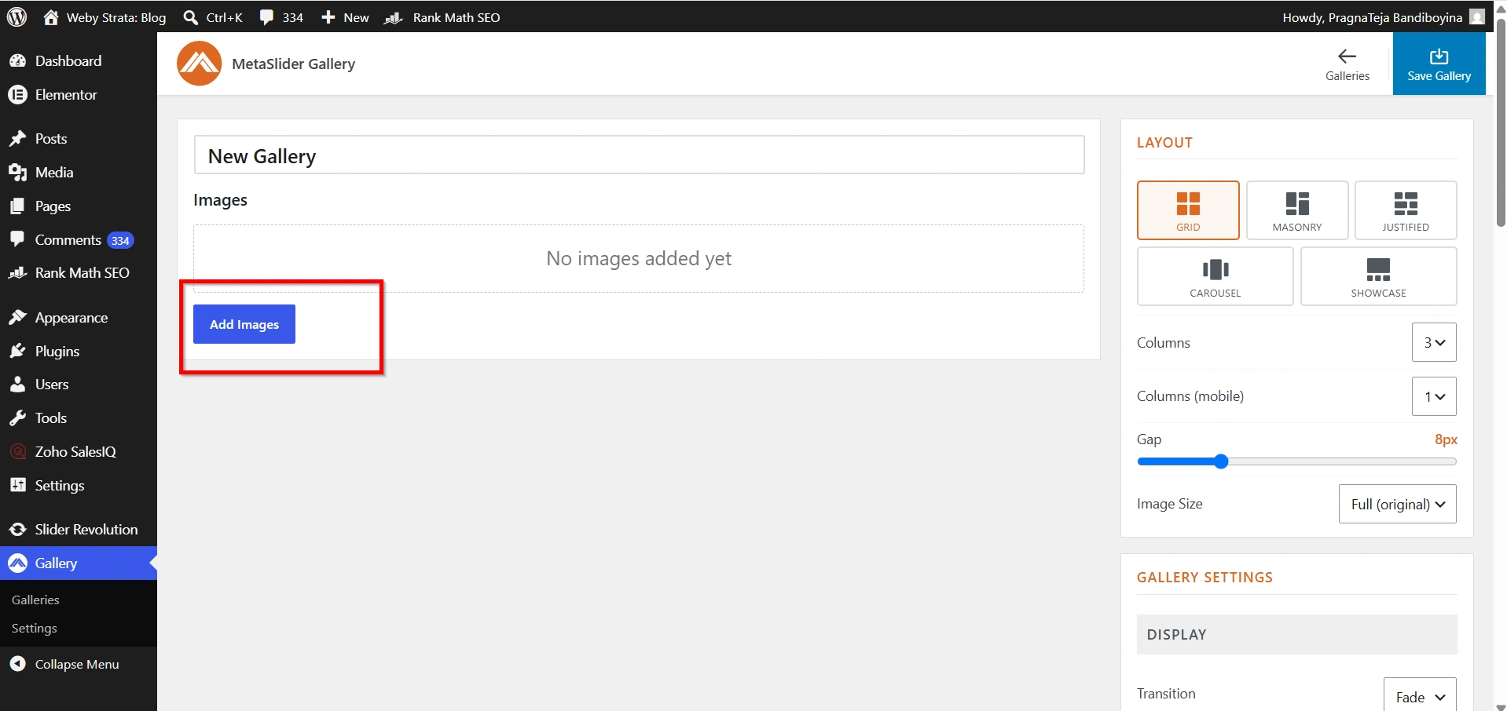Select the Carousel layout option
1507x711 pixels.
pos(1215,276)
